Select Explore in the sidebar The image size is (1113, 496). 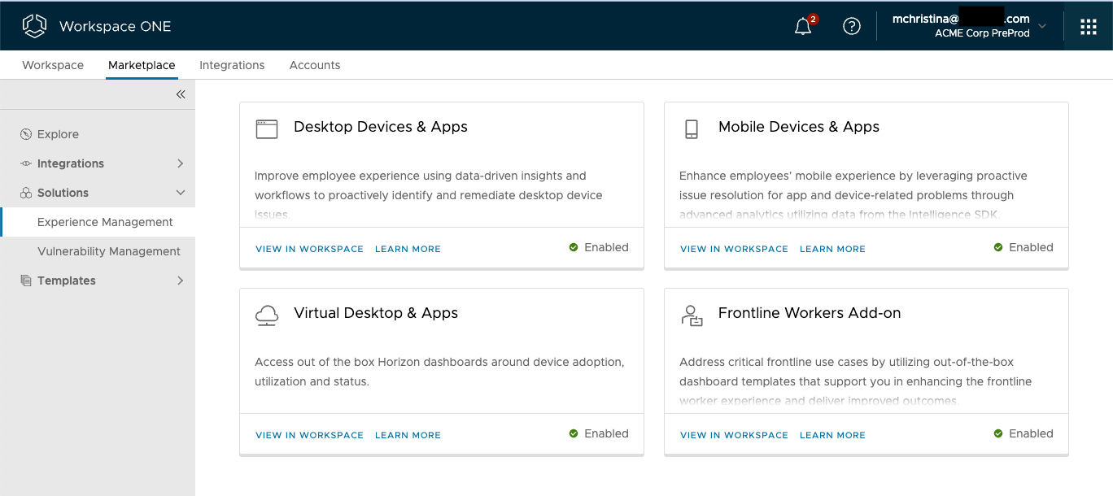[58, 134]
